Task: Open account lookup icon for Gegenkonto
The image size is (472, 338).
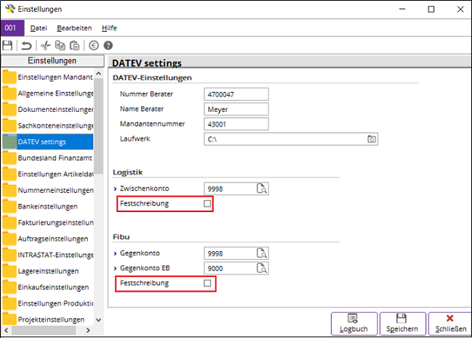Action: point(262,253)
